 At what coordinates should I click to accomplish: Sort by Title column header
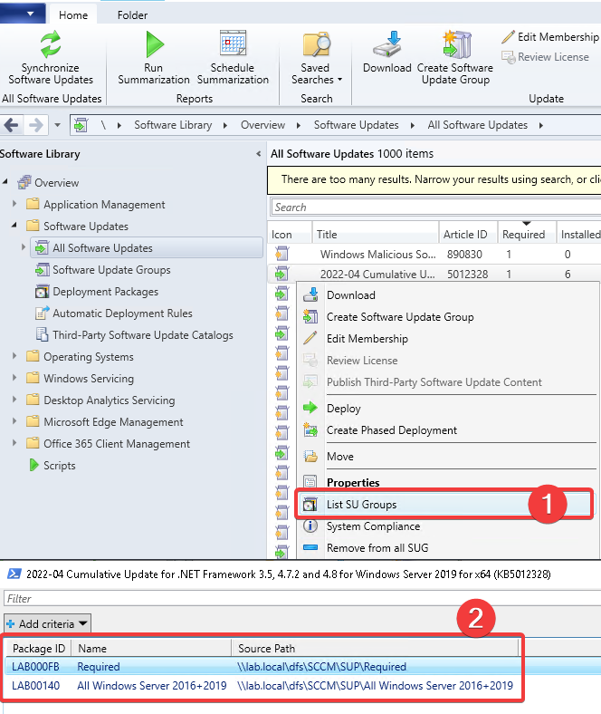pyautogui.click(x=376, y=235)
